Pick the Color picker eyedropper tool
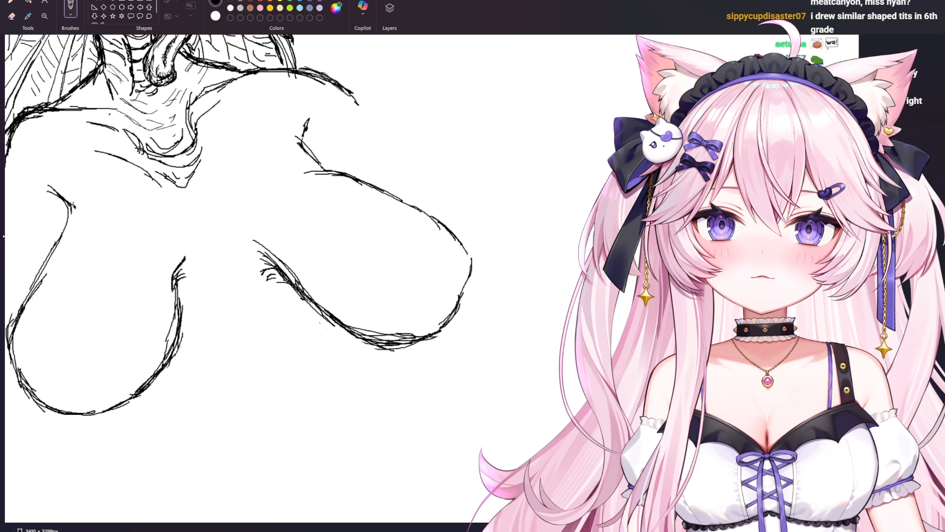Image resolution: width=945 pixels, height=532 pixels. (x=28, y=16)
